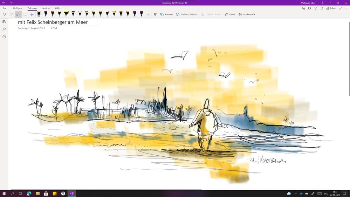Navigate back with the title bar arrow
350x197 pixels.
tap(4, 3)
